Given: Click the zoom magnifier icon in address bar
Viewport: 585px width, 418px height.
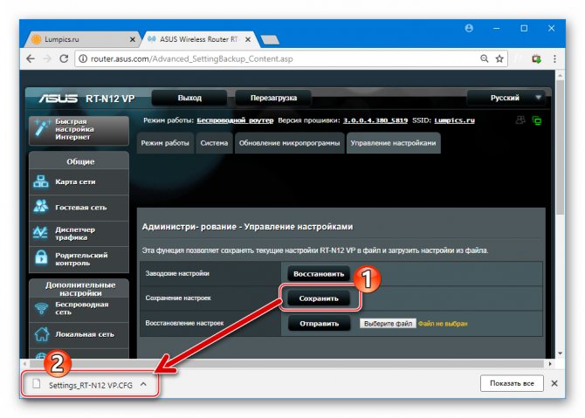Looking at the screenshot, I should pyautogui.click(x=485, y=58).
